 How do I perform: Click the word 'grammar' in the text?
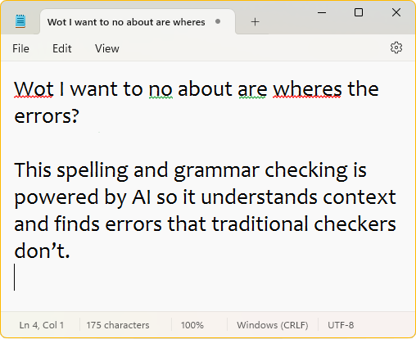pyautogui.click(x=217, y=171)
